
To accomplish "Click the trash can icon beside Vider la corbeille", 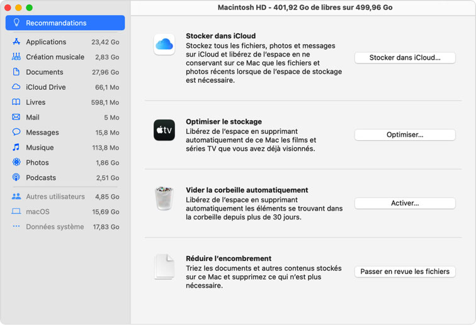I will click(x=164, y=198).
